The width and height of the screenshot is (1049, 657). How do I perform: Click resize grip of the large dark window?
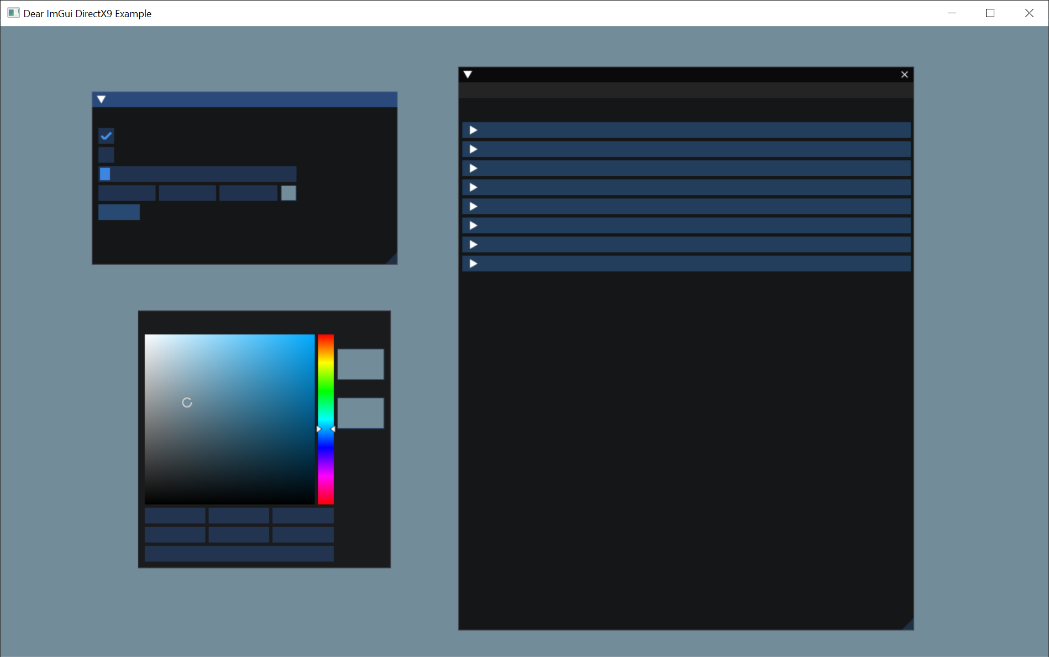[908, 624]
